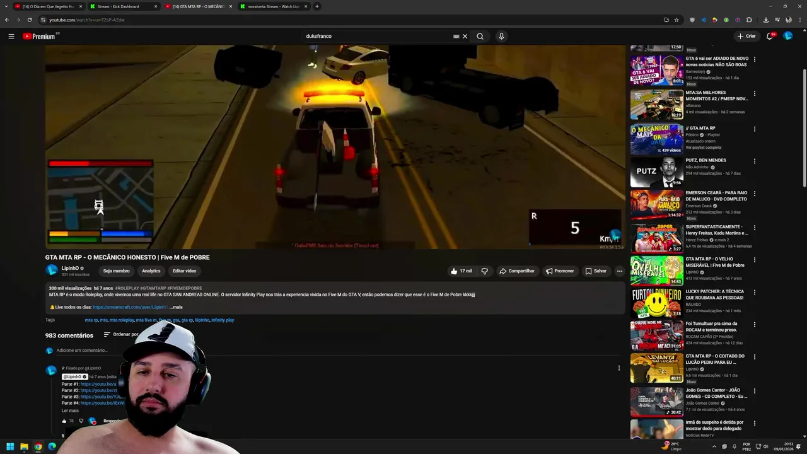Screen dimensions: 807x454
Task: Open GTA 6 vai ser ADIADO thumbnail
Action: 657,71
